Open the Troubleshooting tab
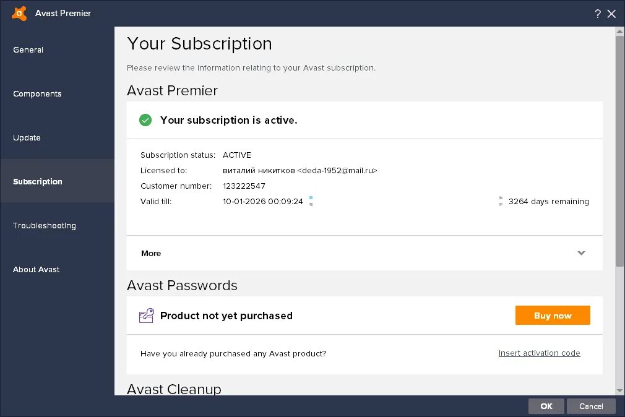This screenshot has width=625, height=417. tap(45, 225)
